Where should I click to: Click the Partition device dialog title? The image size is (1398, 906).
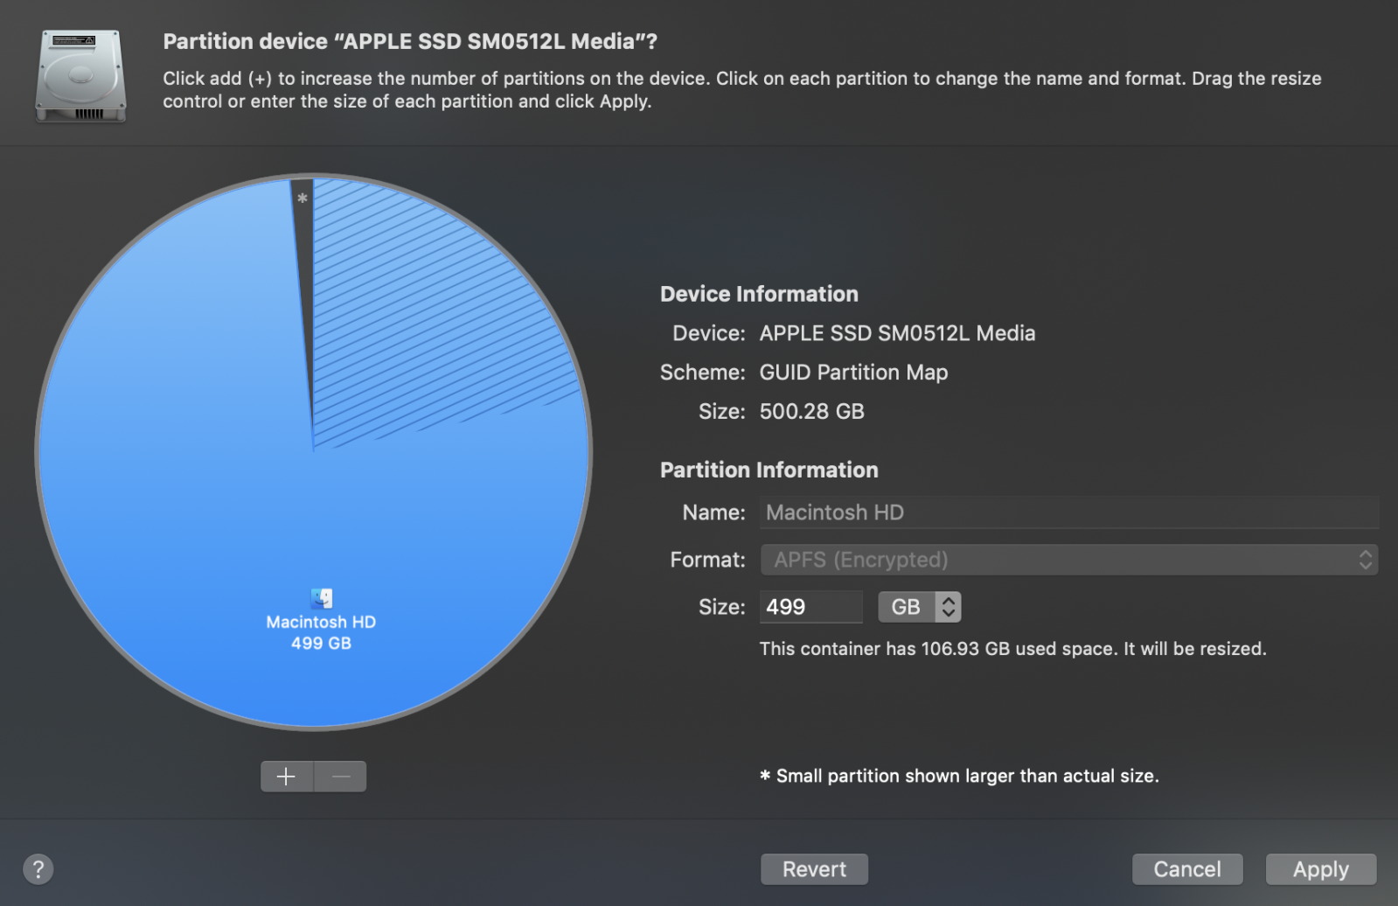click(410, 42)
